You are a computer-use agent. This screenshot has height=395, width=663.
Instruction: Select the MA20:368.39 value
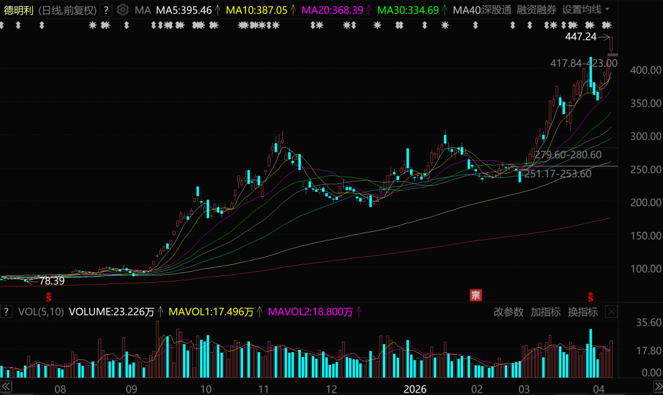(332, 10)
